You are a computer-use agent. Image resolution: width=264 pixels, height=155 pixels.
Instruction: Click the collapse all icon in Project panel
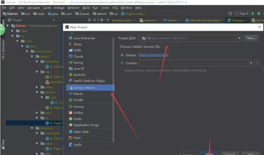[x=95, y=20]
